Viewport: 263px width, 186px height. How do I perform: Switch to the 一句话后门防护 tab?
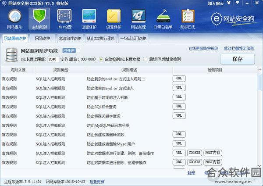[x=133, y=39]
